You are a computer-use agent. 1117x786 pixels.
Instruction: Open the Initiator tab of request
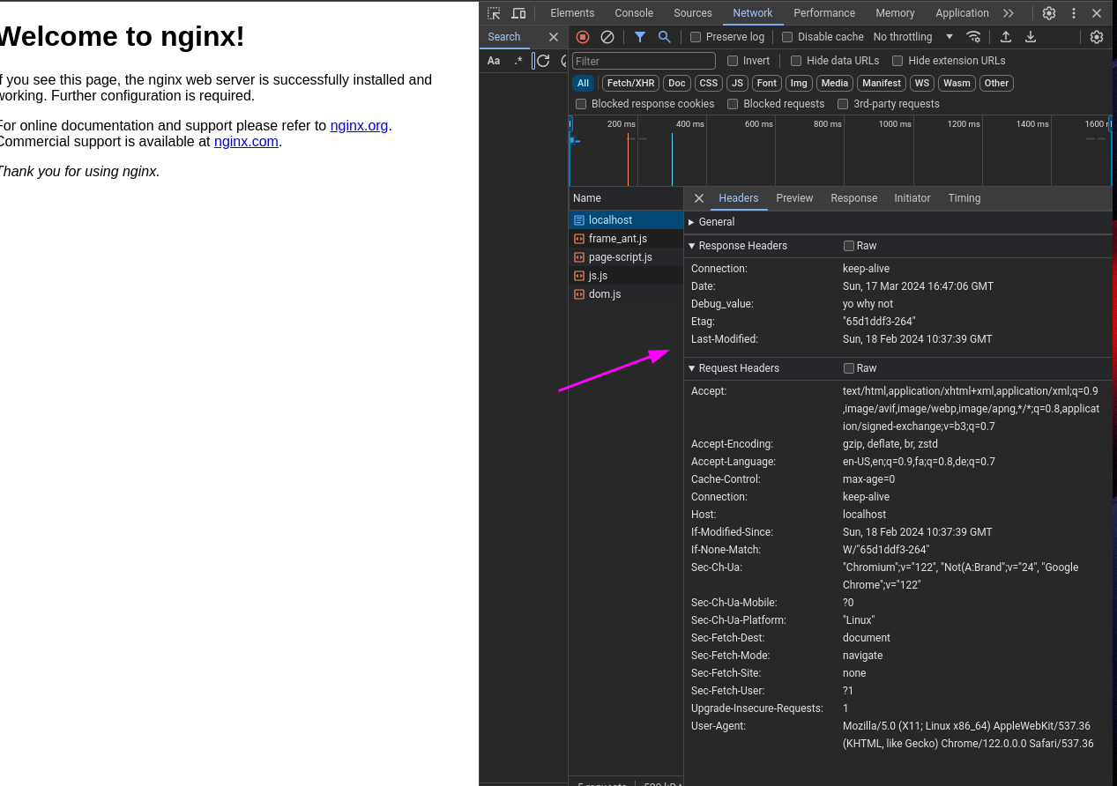click(x=912, y=198)
